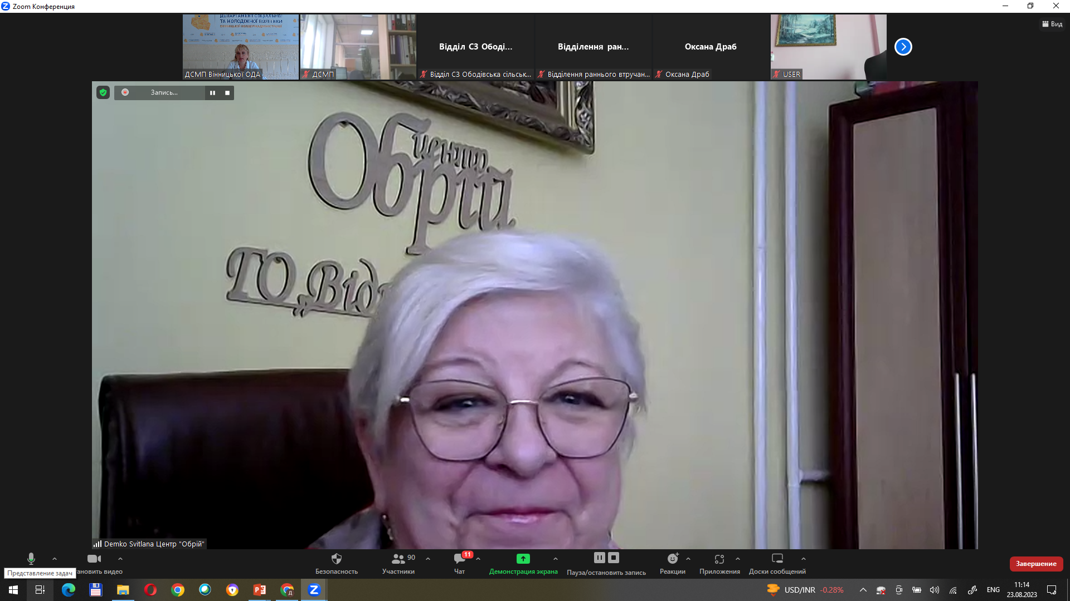Screen dimensions: 1070x601
Task: Open USD/INR widget in taskbar
Action: [x=805, y=590]
